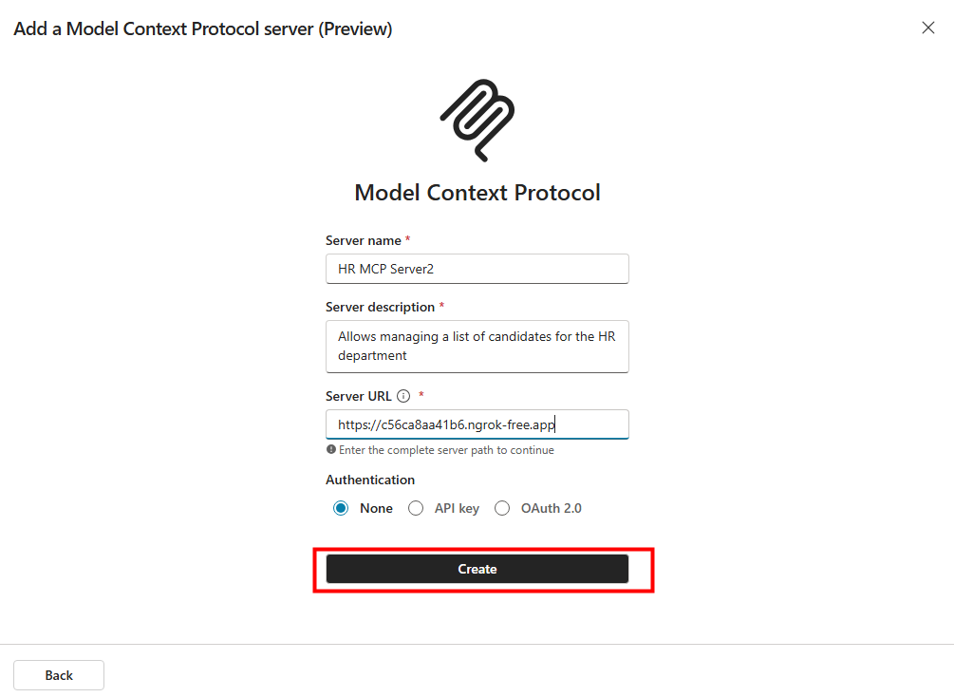Edit the Server URL field
Viewport: 954px width, 697px height.
click(477, 424)
